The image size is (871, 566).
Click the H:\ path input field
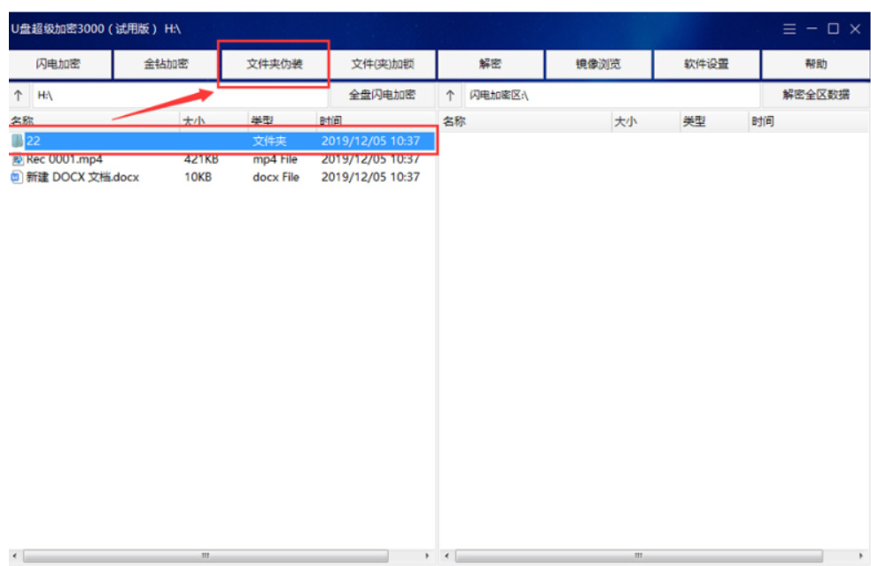coord(177,96)
